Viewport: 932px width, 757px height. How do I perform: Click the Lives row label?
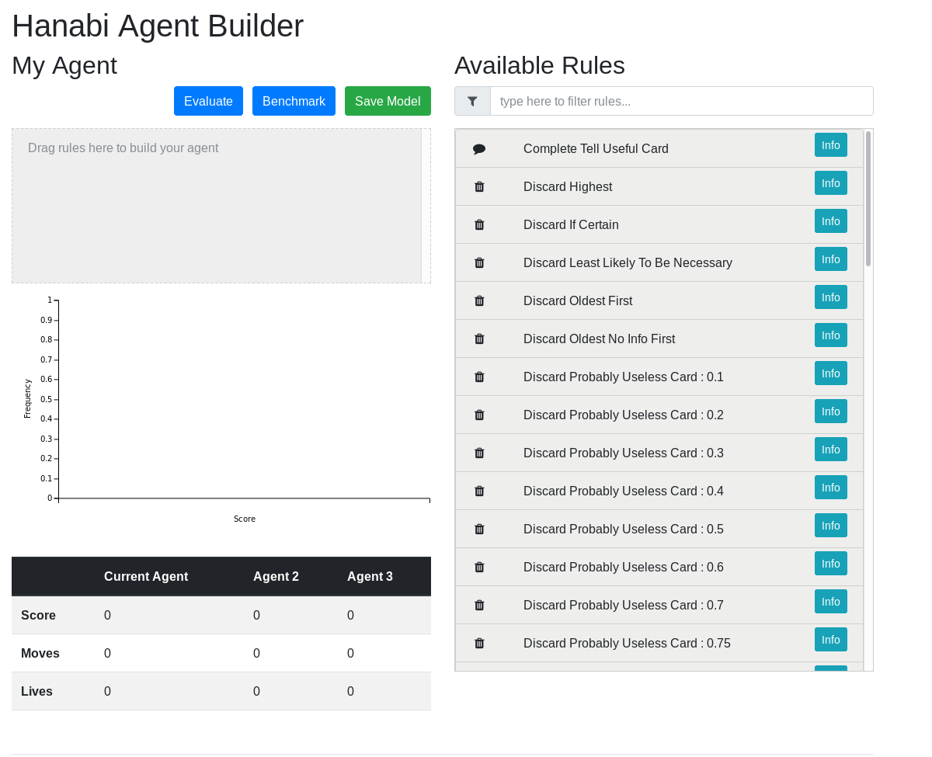37,691
